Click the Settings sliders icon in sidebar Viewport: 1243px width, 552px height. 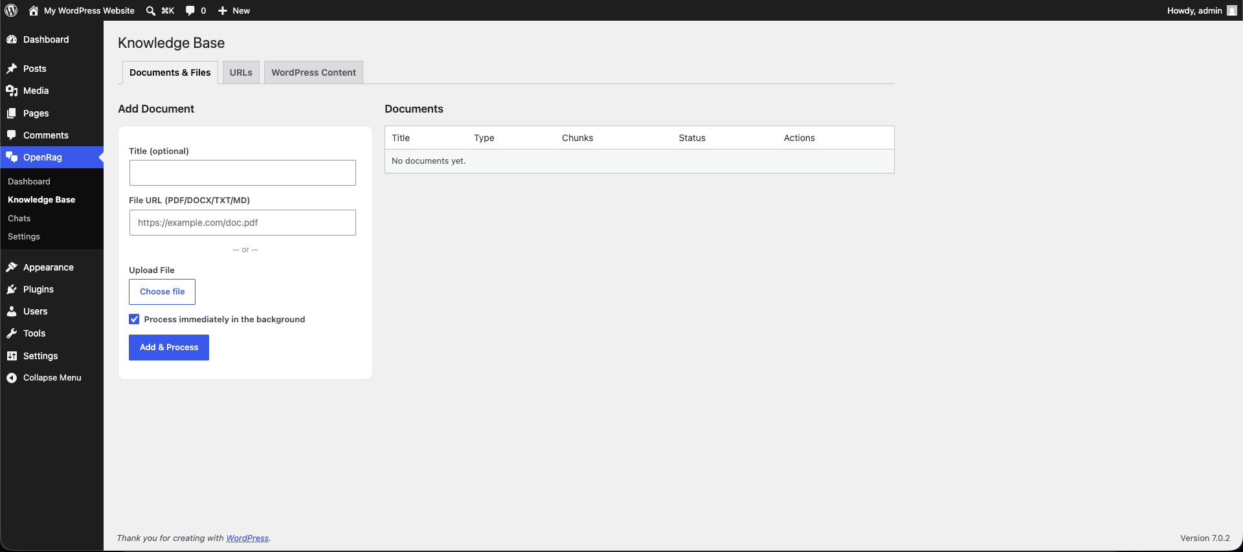12,356
